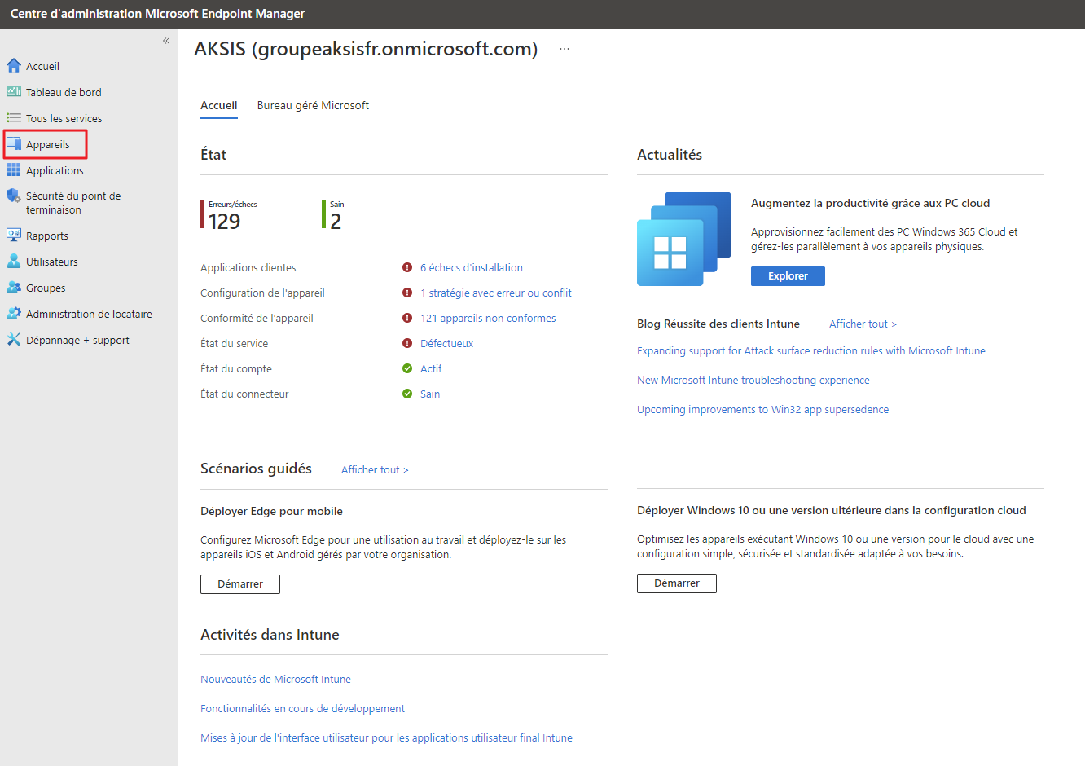Start the Déployer Edge pour mobile scenario
The image size is (1085, 766).
240,584
